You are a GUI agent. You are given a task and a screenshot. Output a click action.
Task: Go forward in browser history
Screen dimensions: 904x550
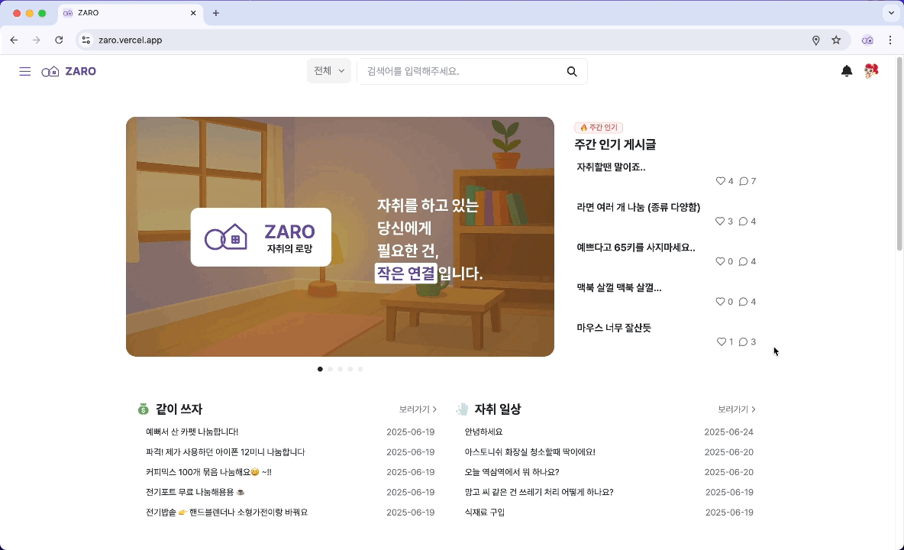(37, 40)
